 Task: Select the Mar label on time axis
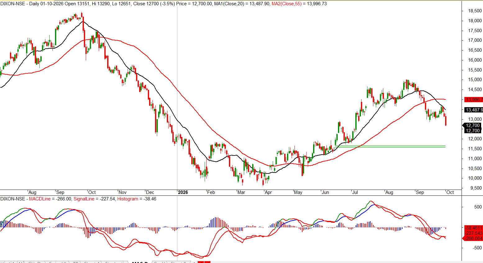[x=241, y=192]
